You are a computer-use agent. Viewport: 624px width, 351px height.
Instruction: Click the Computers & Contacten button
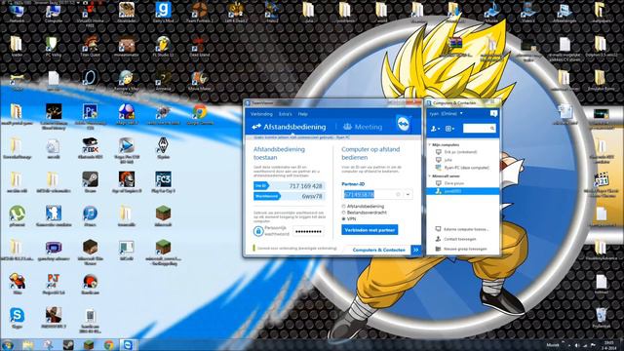pos(378,250)
